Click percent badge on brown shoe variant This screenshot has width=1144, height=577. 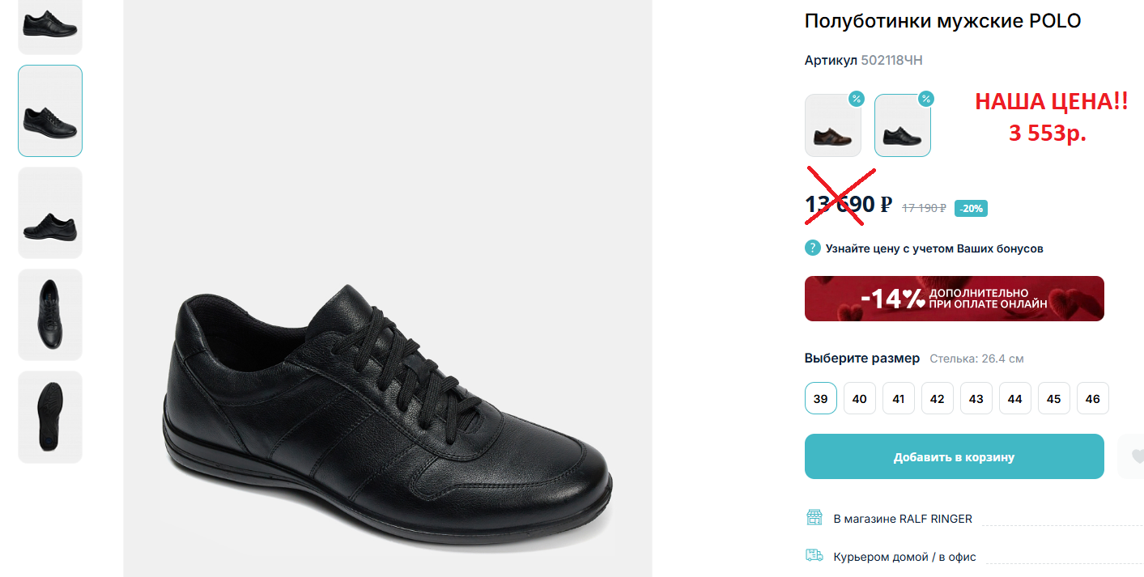pos(856,100)
